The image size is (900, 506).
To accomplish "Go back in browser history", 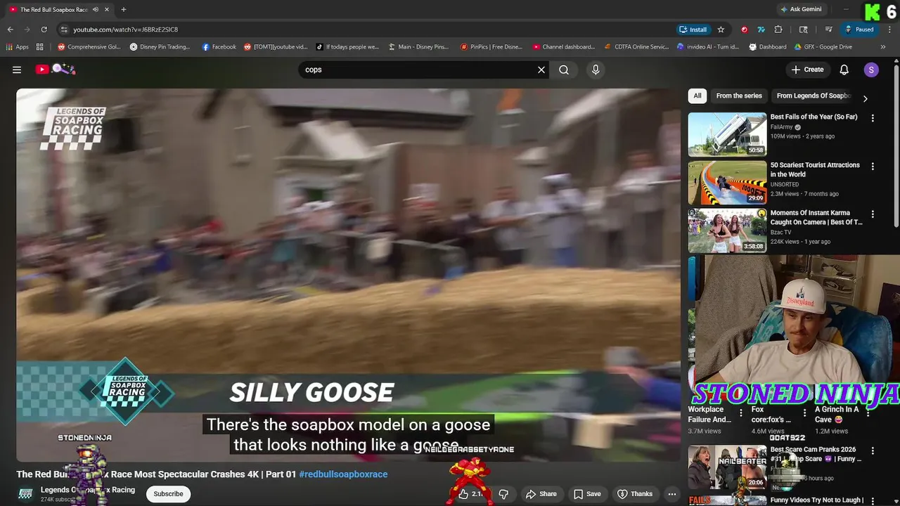I will pos(10,30).
